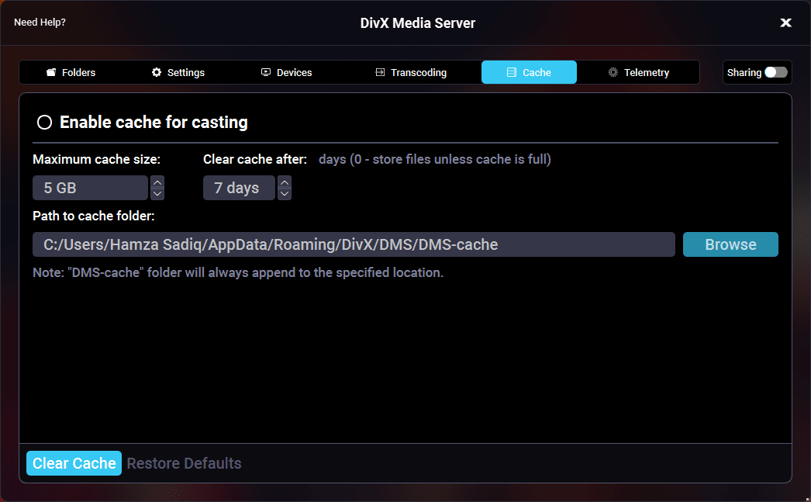Close the DivX Media Server window

(x=785, y=23)
